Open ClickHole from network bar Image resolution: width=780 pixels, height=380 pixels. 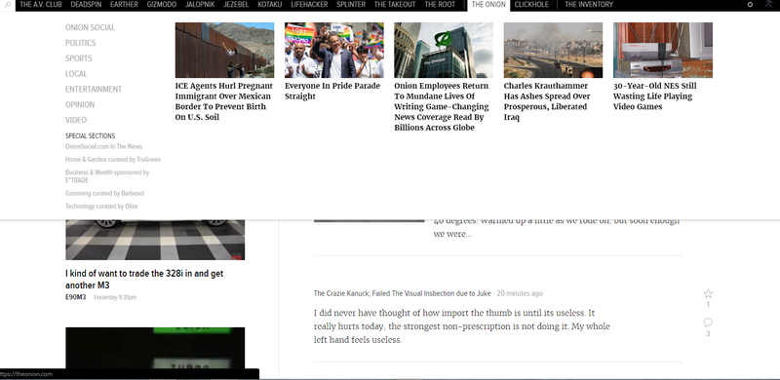(x=531, y=5)
